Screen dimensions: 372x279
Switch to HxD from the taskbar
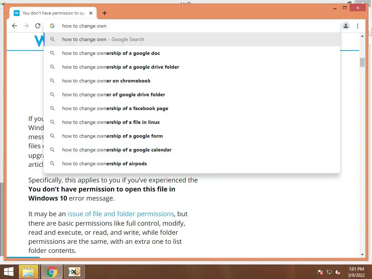click(74, 272)
